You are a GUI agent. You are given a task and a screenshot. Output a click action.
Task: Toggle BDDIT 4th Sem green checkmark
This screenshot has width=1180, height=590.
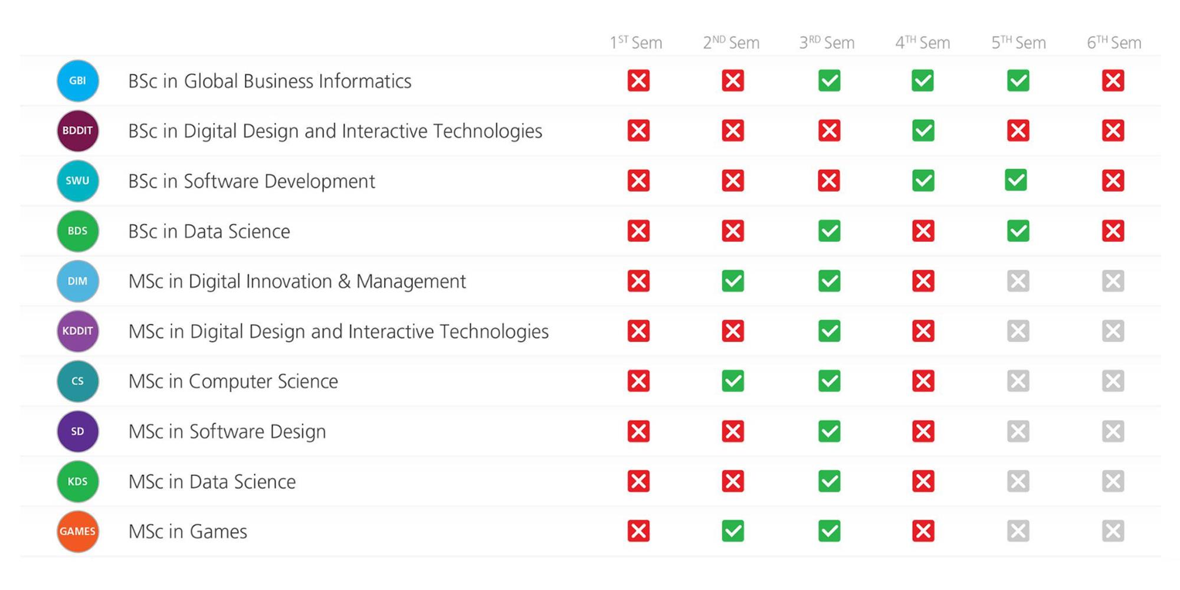[x=923, y=131]
